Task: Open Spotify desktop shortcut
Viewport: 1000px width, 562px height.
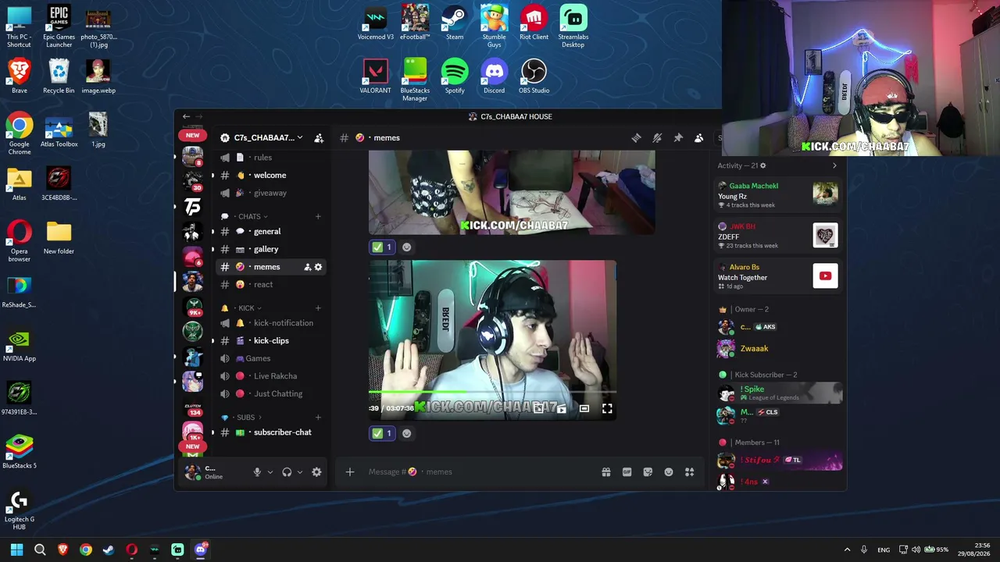Action: point(454,76)
